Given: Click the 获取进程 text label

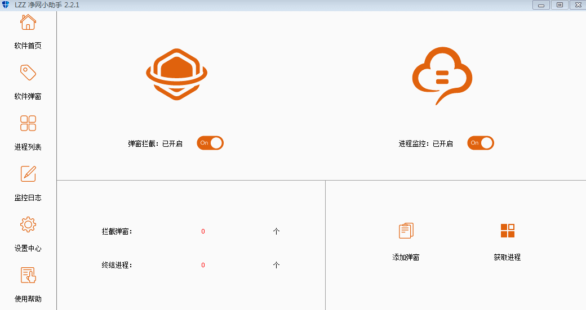Looking at the screenshot, I should pyautogui.click(x=507, y=257).
